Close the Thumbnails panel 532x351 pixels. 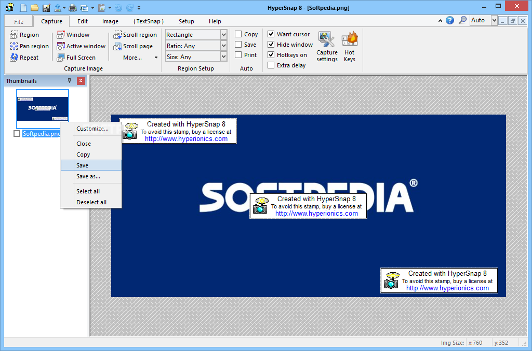pos(81,80)
